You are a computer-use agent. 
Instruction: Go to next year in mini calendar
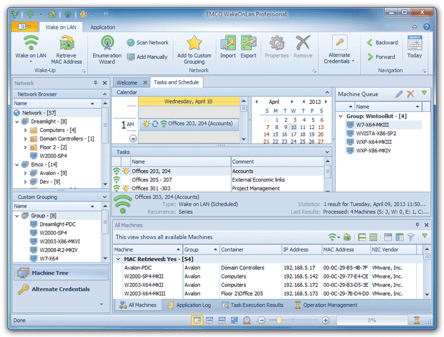point(326,102)
